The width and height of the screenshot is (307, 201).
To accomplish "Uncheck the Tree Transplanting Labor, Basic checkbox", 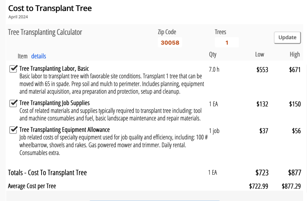I will click(13, 69).
